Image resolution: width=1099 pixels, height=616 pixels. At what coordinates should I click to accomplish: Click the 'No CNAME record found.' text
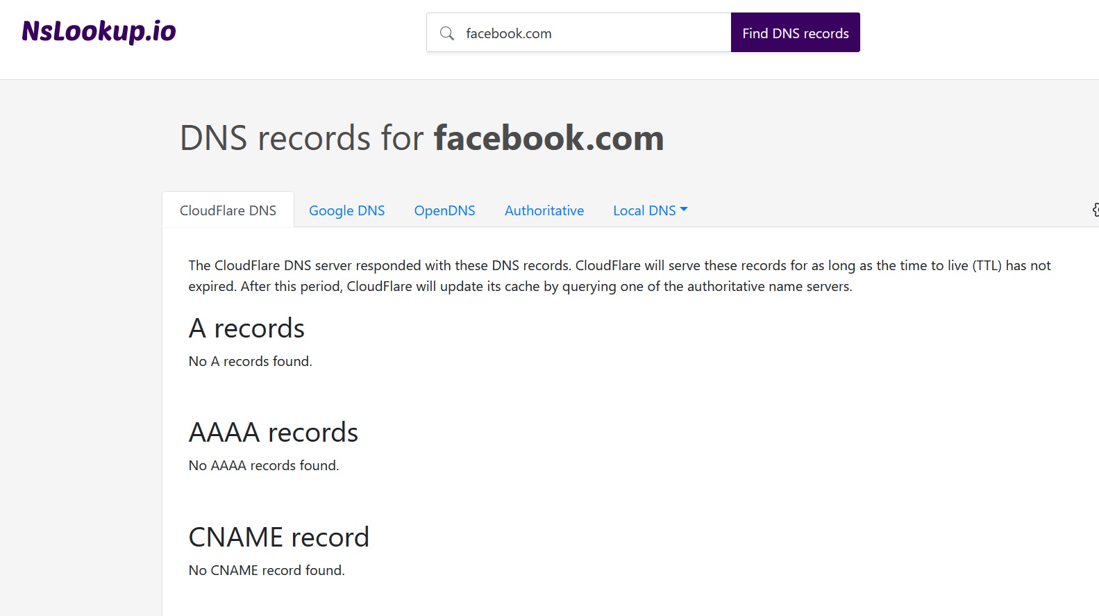[267, 570]
